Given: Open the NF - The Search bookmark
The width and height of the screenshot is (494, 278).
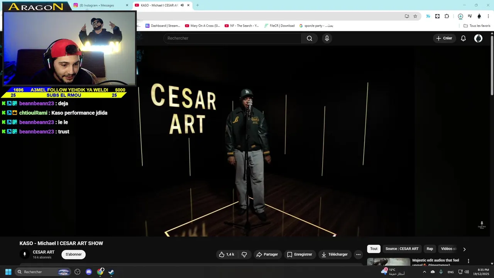Looking at the screenshot, I should [x=242, y=26].
